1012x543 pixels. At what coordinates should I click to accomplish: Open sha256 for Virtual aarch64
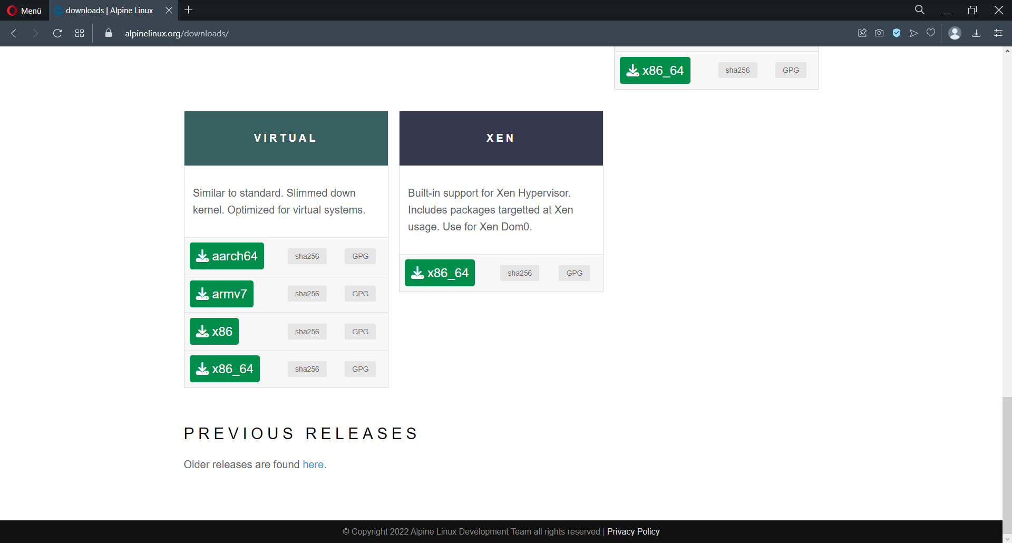tap(307, 256)
